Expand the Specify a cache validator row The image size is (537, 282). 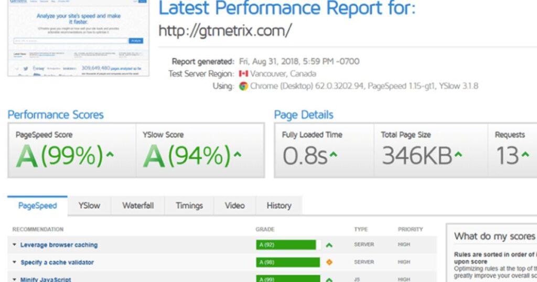(x=15, y=262)
